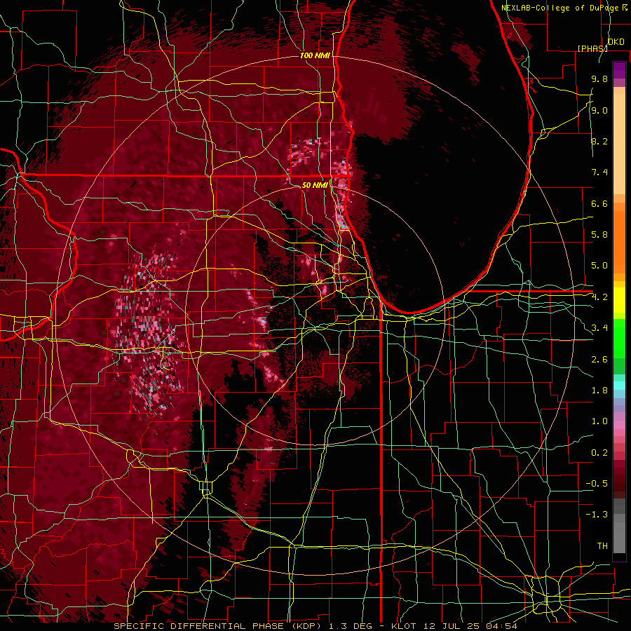Click the 1.8 value on color scale

tap(599, 391)
